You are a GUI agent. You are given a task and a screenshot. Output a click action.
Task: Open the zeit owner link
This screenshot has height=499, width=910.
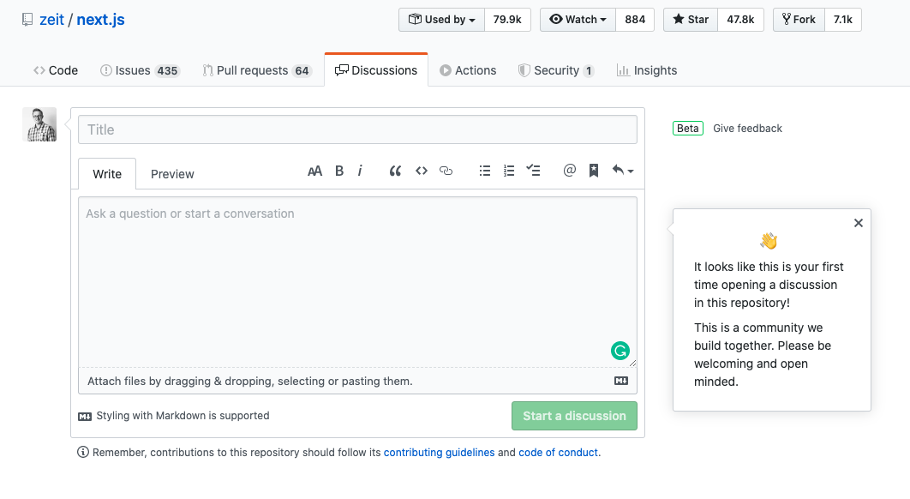point(51,20)
